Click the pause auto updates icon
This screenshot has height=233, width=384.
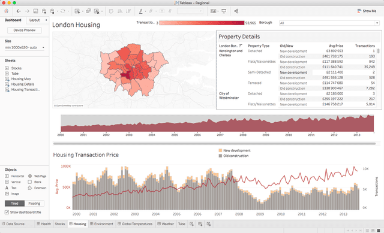[52, 11]
